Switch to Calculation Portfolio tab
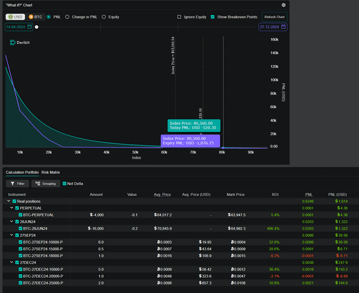Viewport: 359px width, 293px height. (x=22, y=172)
